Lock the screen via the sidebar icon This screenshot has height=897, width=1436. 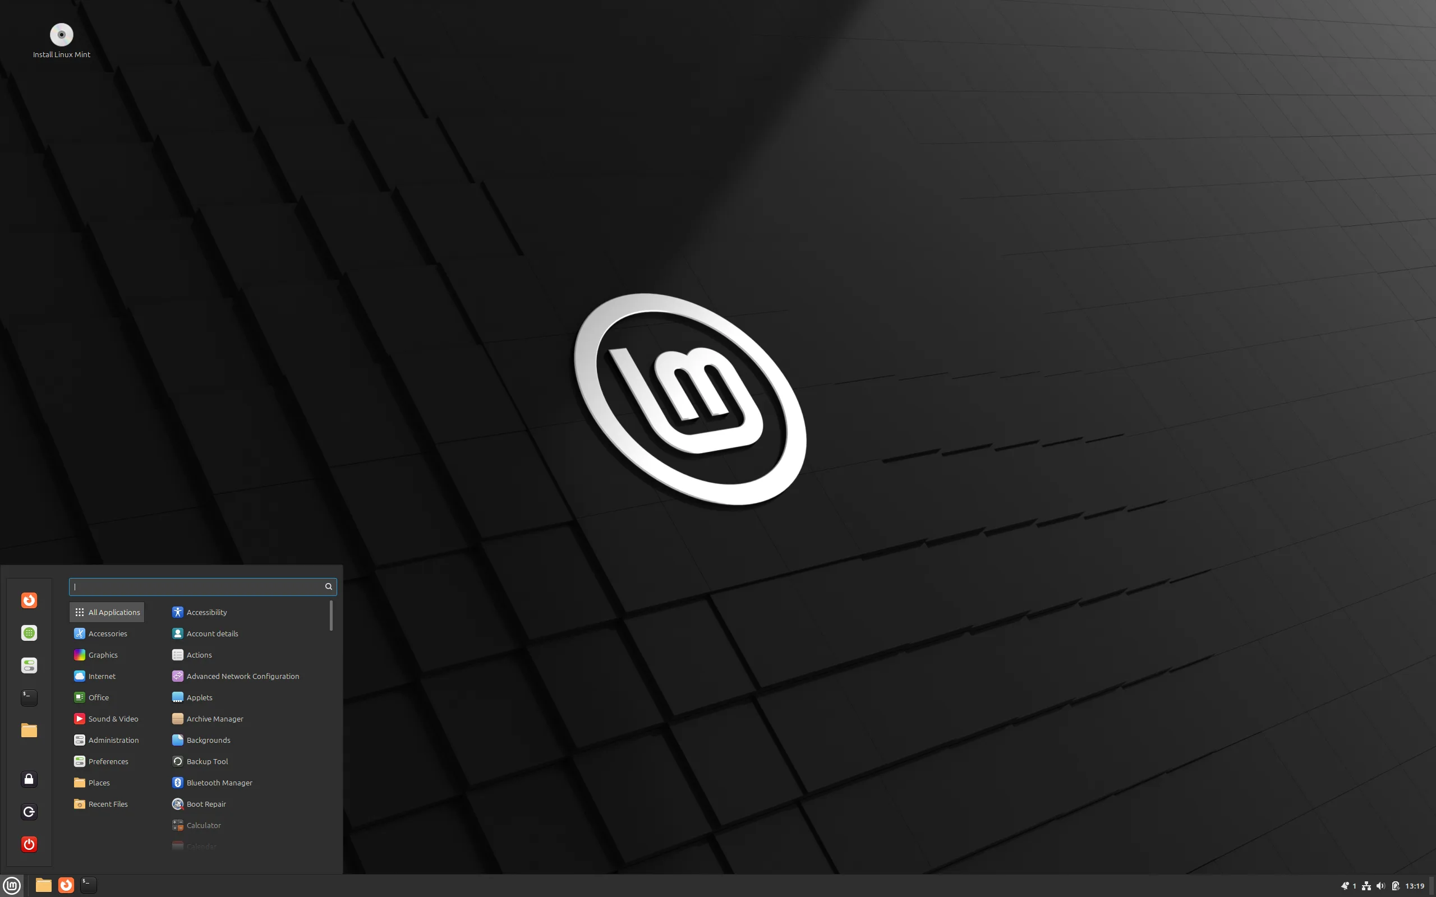coord(29,779)
